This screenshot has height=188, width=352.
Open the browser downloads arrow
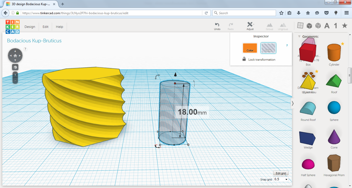click(299, 13)
